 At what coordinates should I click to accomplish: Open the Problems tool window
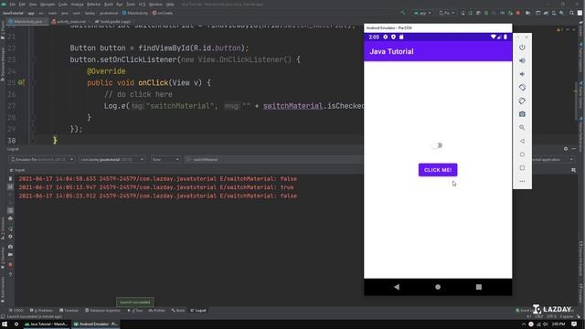click(41, 311)
